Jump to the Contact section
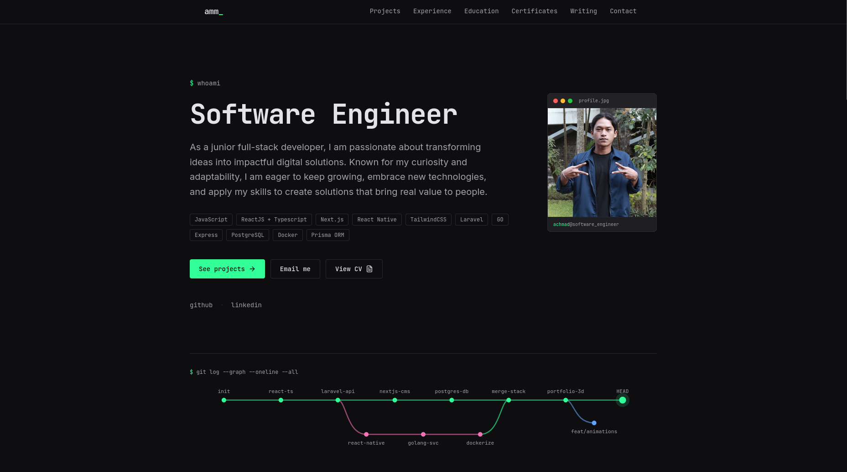Screen dimensions: 847x472 click(623, 11)
